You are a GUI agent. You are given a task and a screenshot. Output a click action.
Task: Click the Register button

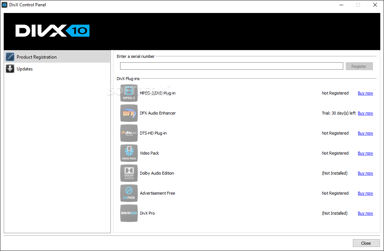tap(359, 66)
